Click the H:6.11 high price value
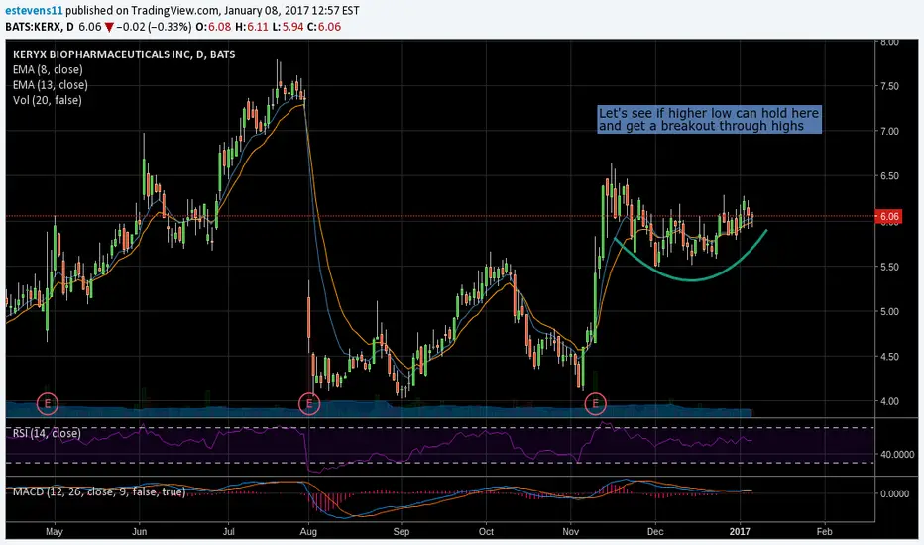The width and height of the screenshot is (924, 545). coord(251,27)
